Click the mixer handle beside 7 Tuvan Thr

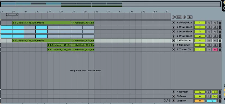click(x=220, y=49)
